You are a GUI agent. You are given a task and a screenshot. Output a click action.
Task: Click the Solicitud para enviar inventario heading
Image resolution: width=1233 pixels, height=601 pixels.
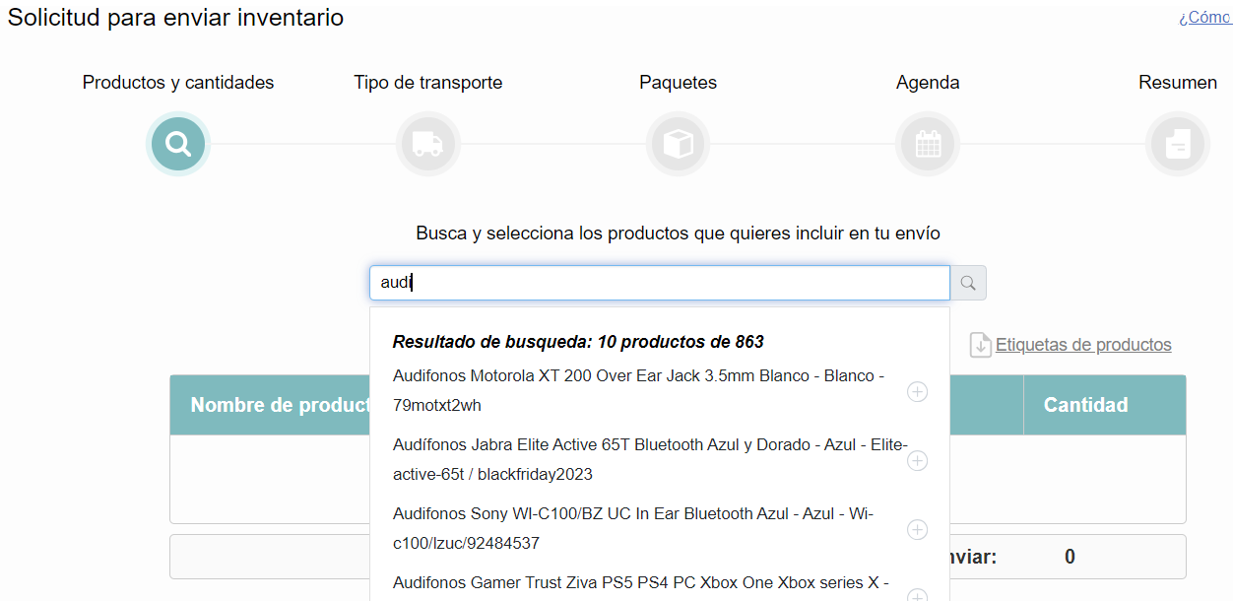(176, 18)
